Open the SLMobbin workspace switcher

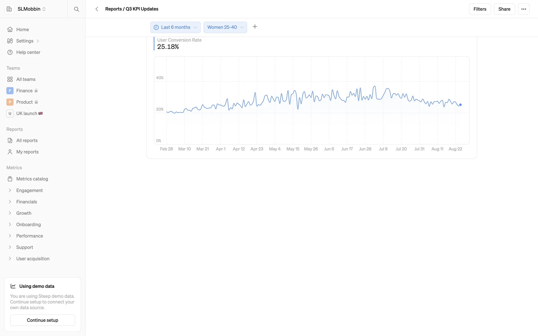pyautogui.click(x=31, y=9)
